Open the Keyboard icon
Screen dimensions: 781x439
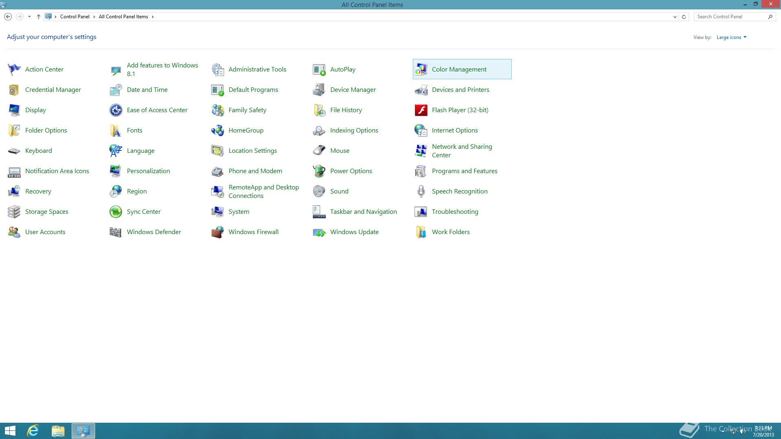pos(14,151)
